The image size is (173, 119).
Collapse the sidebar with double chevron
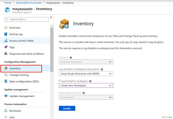click(51, 17)
